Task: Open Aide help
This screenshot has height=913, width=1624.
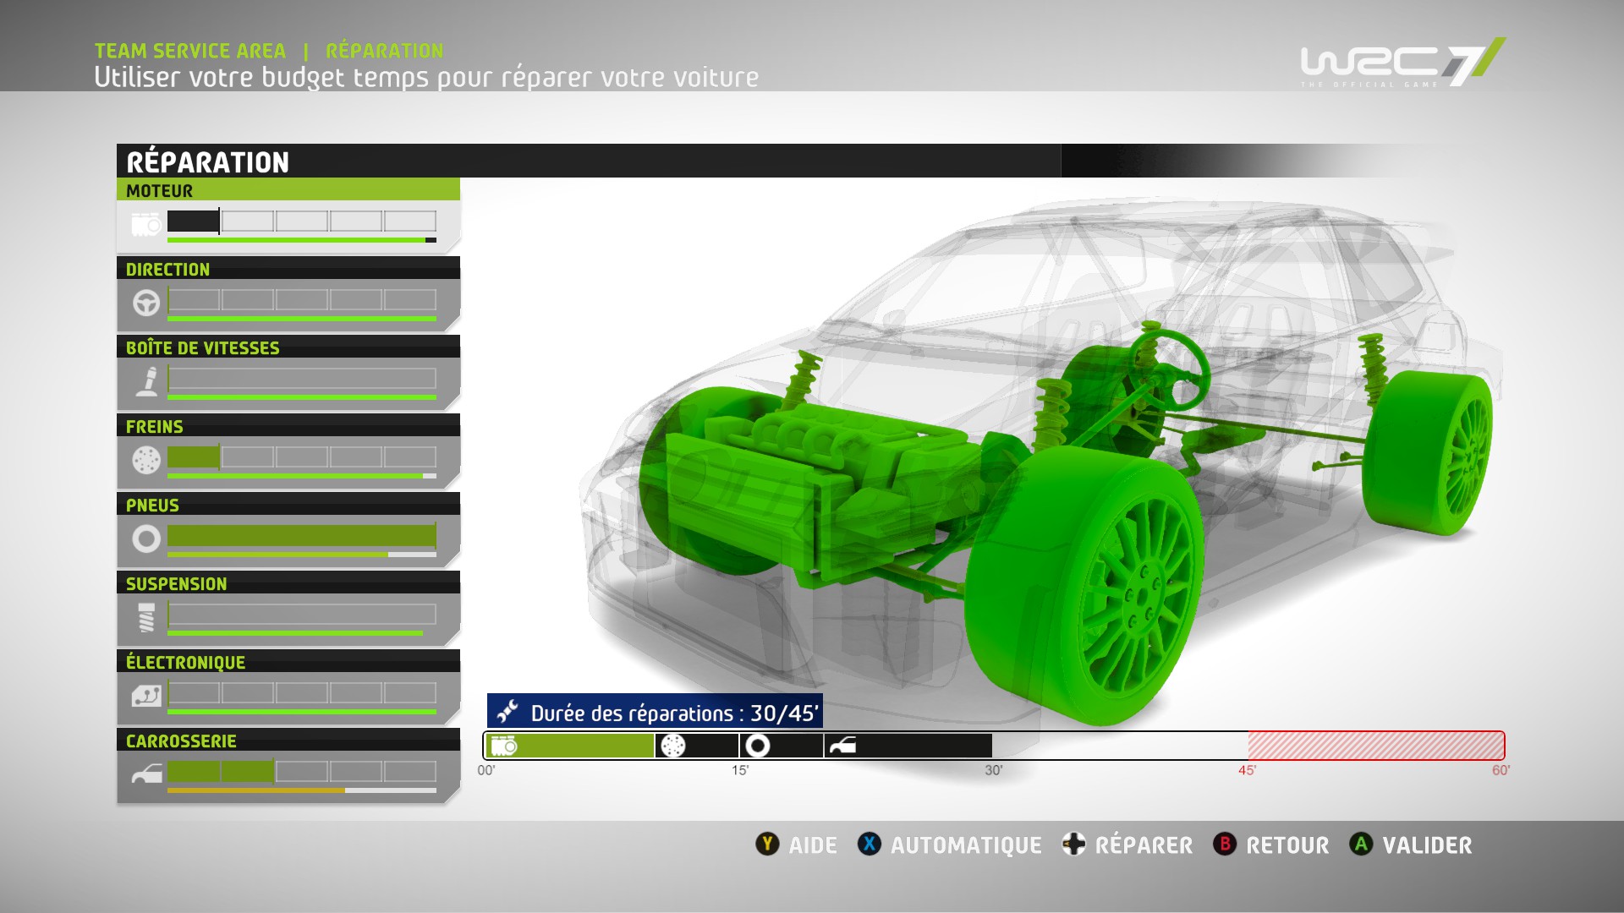Action: 813,845
